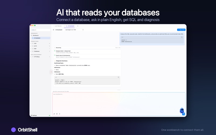The image size is (216, 135).
Task: Click the SSH connection count badge
Action: click(x=49, y=43)
